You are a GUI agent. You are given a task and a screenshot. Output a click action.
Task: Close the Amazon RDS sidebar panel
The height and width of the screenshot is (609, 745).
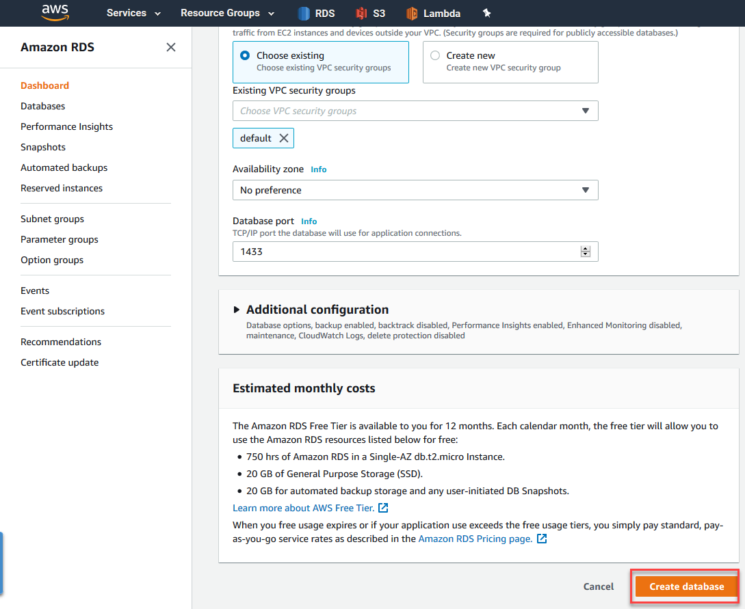click(x=171, y=47)
